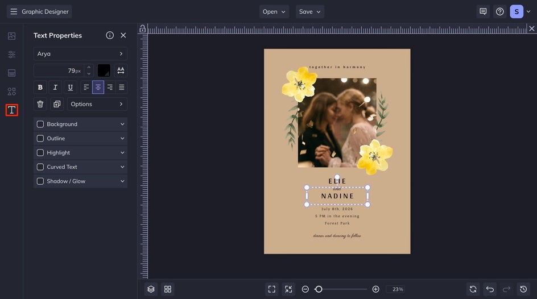
Task: Expand the Highlight section chevron
Action: coord(122,152)
